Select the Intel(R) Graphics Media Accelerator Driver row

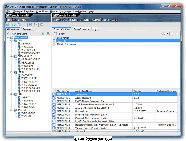115,121
